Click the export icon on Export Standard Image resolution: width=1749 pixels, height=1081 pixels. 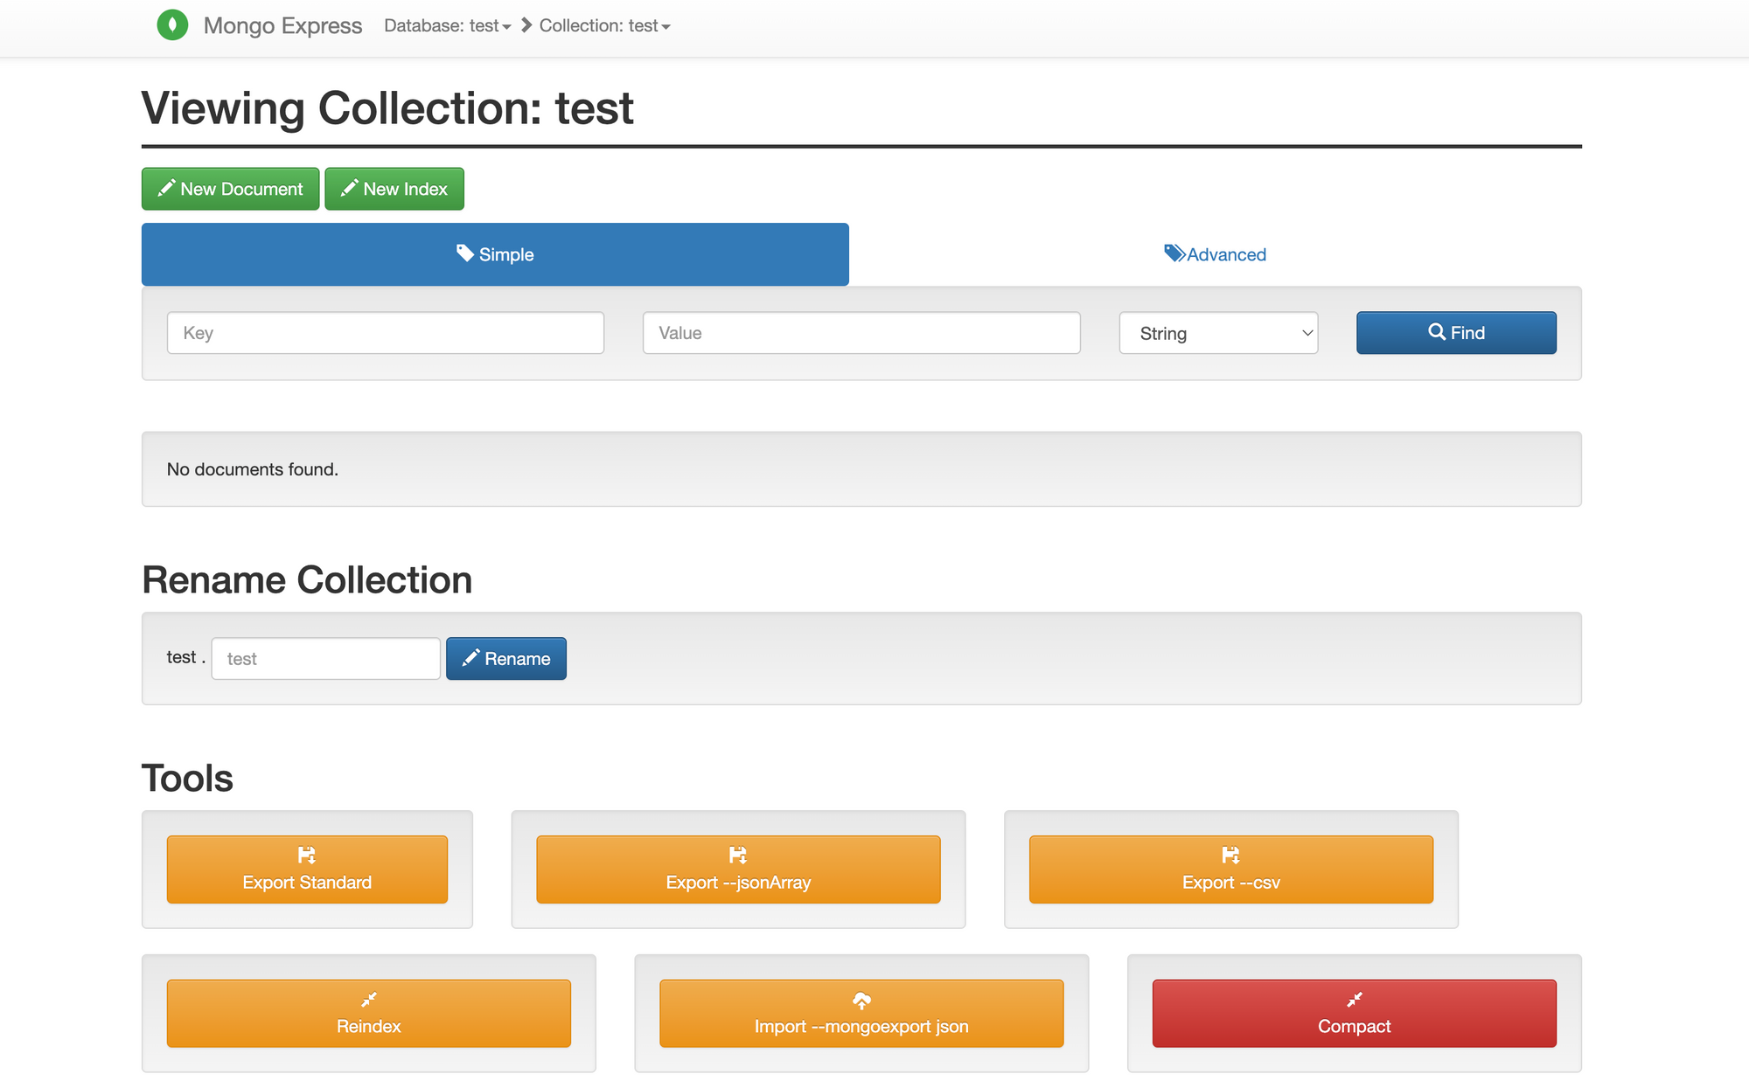pos(305,855)
